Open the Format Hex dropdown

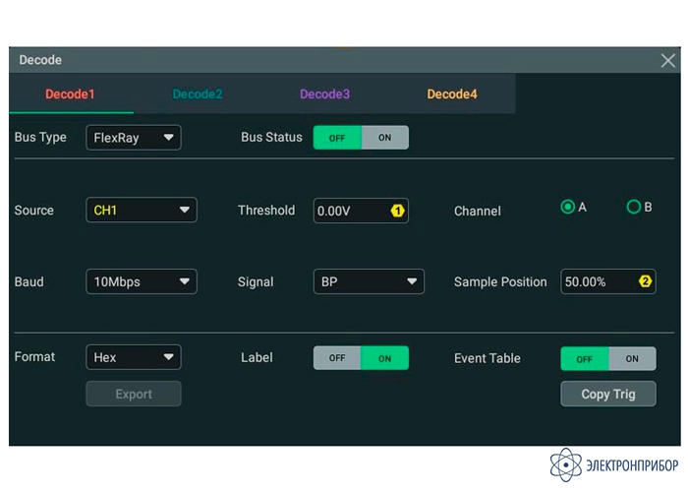point(134,358)
